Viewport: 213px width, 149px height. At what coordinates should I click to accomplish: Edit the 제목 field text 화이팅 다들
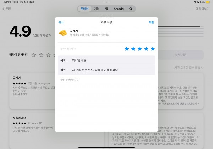79,60
